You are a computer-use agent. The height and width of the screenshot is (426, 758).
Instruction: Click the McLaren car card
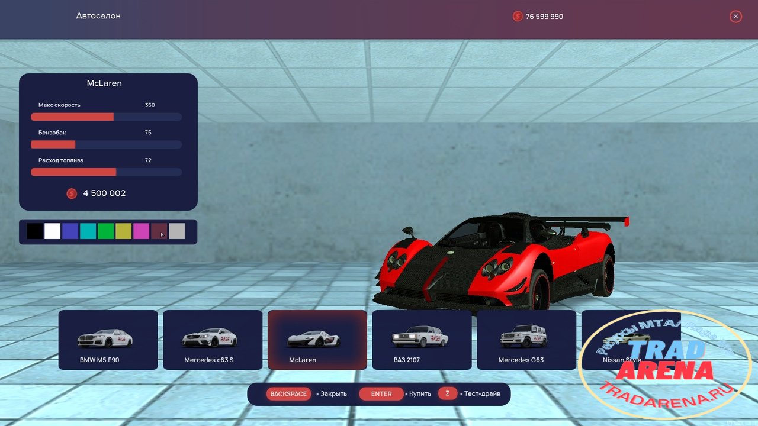(x=317, y=340)
